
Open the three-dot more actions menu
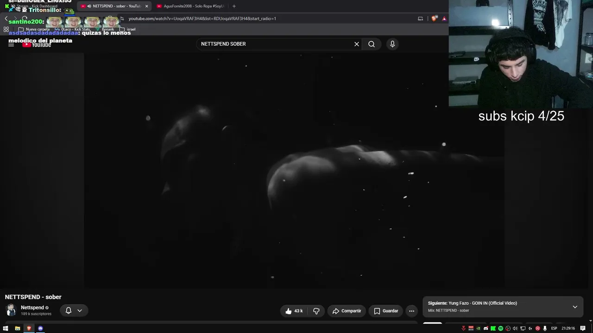(411, 311)
